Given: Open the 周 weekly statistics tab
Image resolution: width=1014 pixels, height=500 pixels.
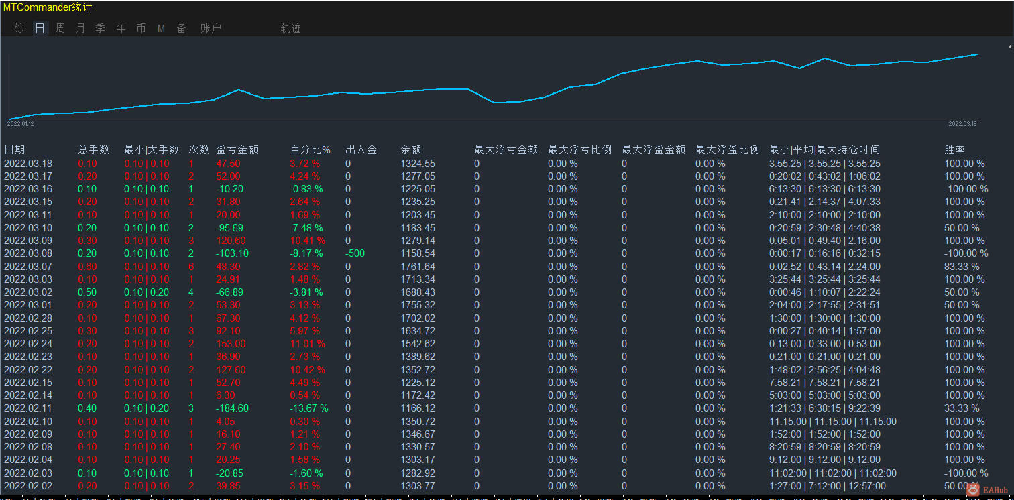Looking at the screenshot, I should coord(60,28).
